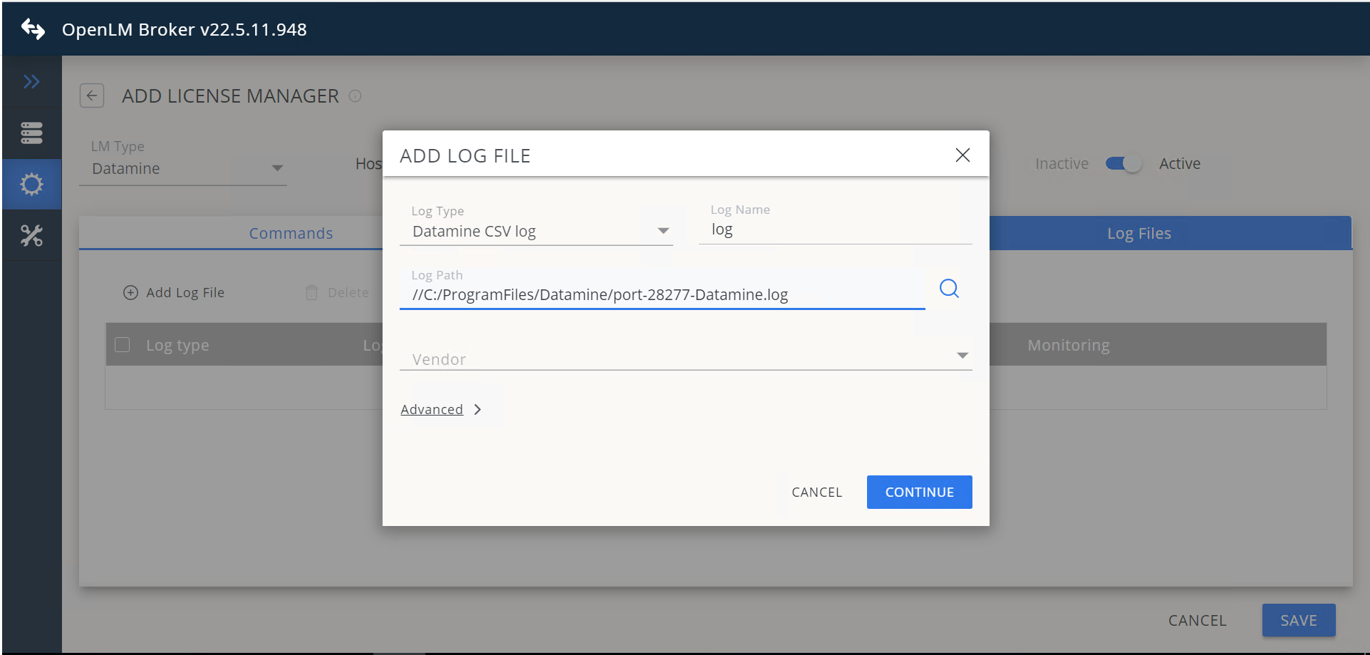Screen dimensions: 1370x655
Task: Close the Add Log File dialog
Action: [x=962, y=155]
